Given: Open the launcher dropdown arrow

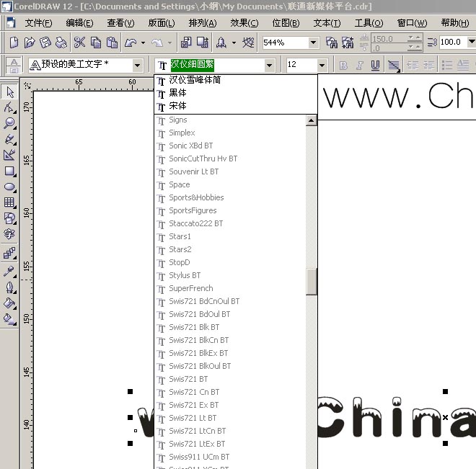Looking at the screenshot, I should 234,43.
